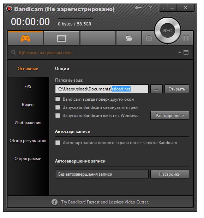Viewport: 204px width, 218px height.
Task: Click the Открыть folder button
Action: [176, 89]
